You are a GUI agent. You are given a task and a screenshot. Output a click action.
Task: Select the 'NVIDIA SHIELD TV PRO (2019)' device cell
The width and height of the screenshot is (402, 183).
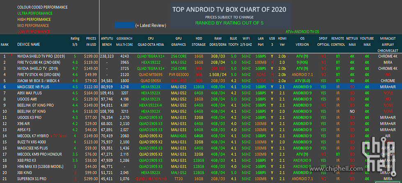coord(41,56)
